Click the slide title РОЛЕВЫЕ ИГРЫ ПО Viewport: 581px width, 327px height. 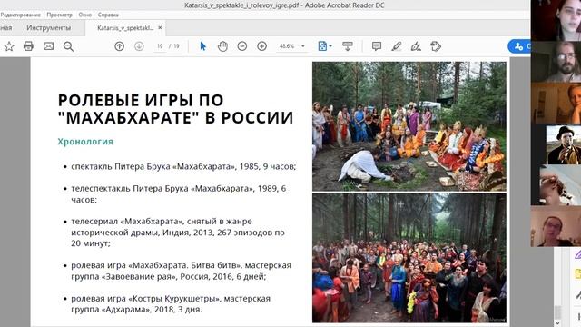tap(141, 100)
